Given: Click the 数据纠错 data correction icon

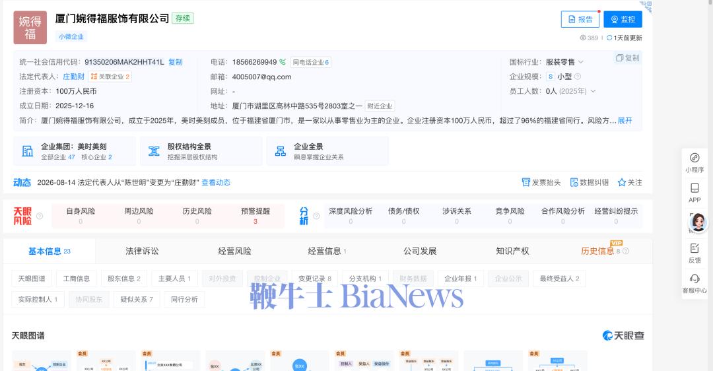Looking at the screenshot, I should tap(574, 182).
